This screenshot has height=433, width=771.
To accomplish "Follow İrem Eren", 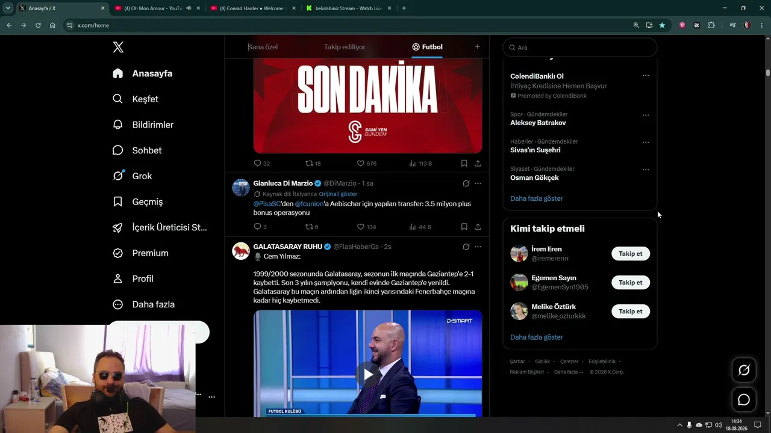I will (631, 254).
